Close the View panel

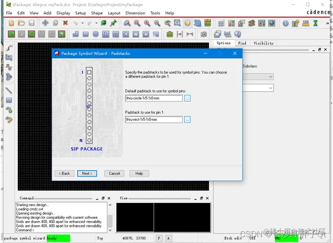click(207, 198)
